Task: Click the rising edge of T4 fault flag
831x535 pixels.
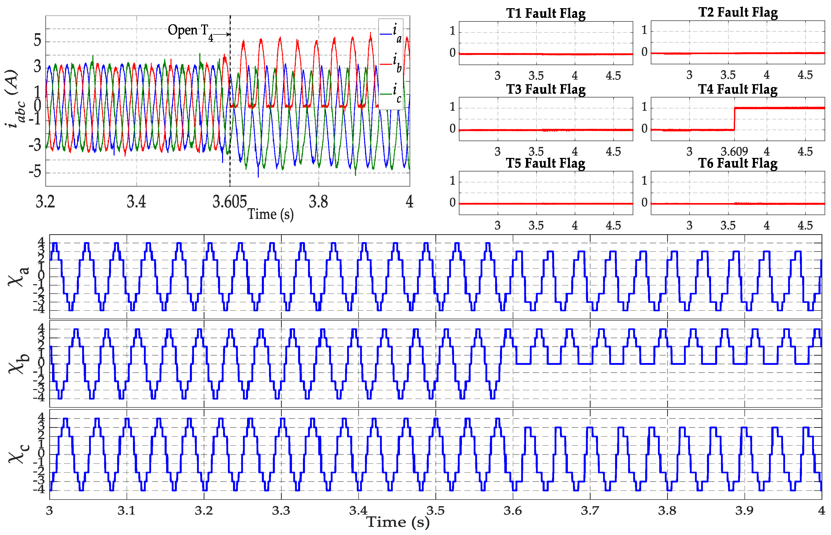Action: pos(734,119)
